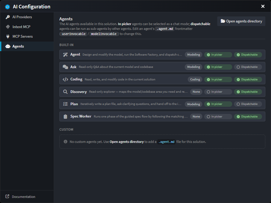This screenshot has width=271, height=203.
Task: Click the blue '.agent.md' tag in custom box
Action: [167, 142]
